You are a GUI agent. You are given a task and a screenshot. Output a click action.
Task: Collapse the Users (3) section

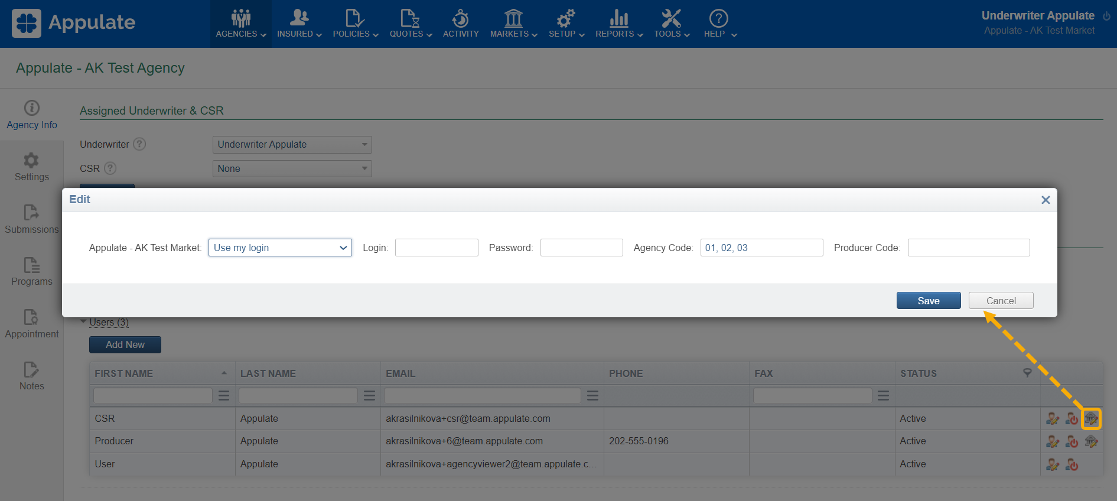[83, 322]
